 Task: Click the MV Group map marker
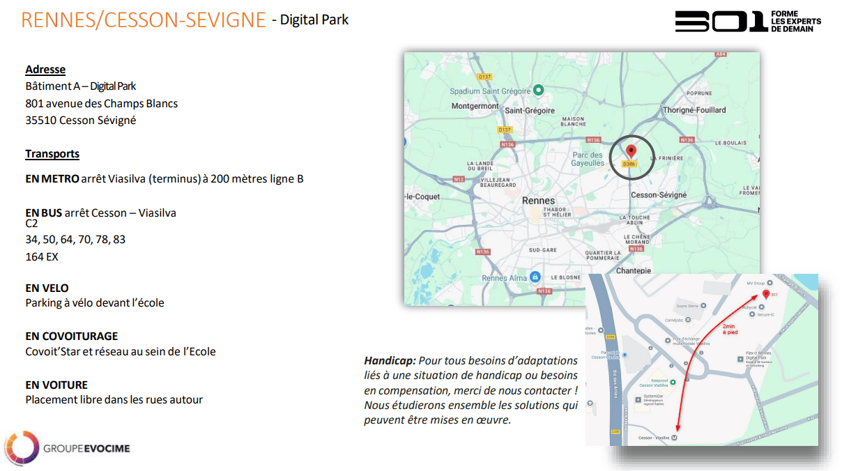[x=770, y=283]
